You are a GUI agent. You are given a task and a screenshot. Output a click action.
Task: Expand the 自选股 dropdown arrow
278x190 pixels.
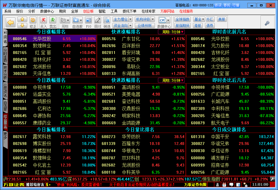[x=81, y=20]
